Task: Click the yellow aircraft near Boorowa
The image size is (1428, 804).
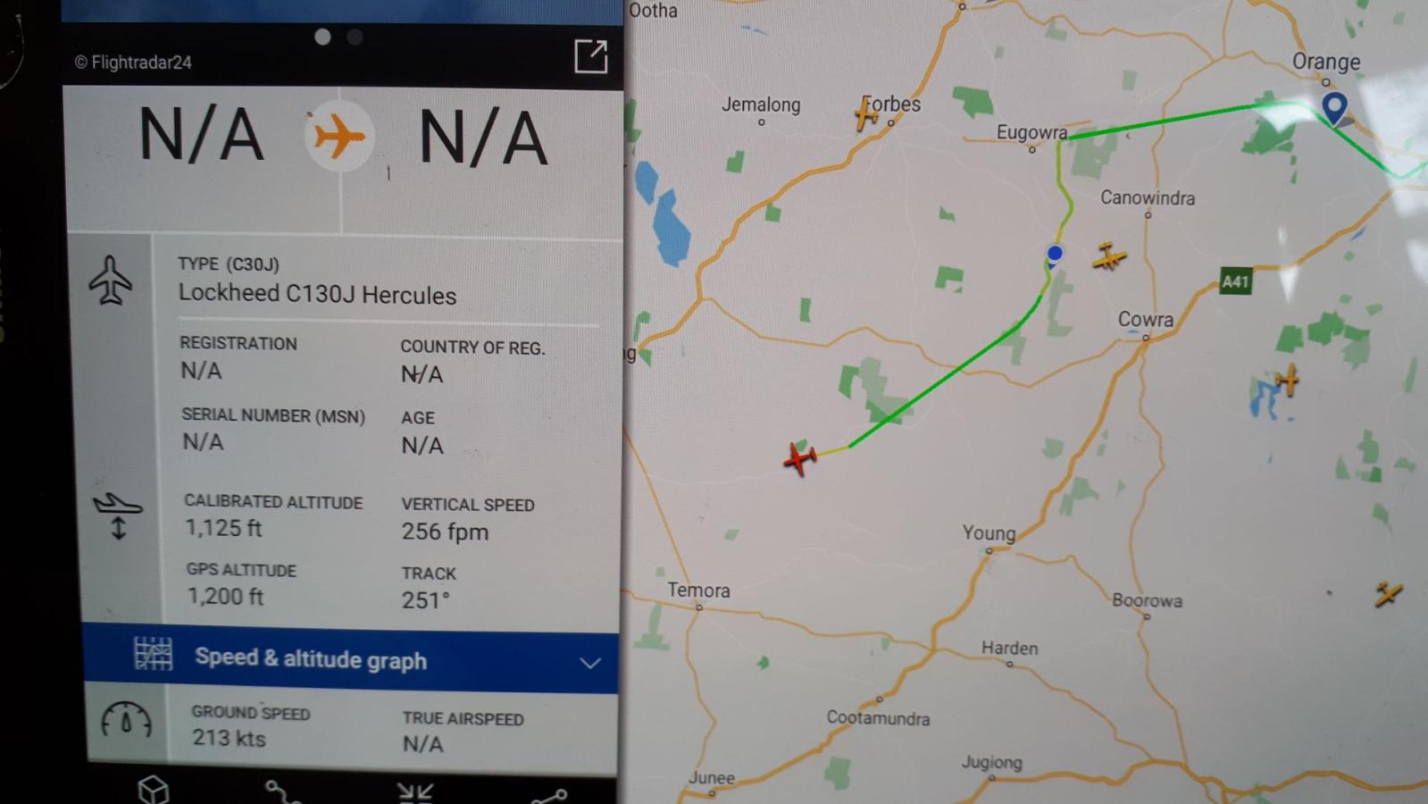Action: pos(1388,594)
